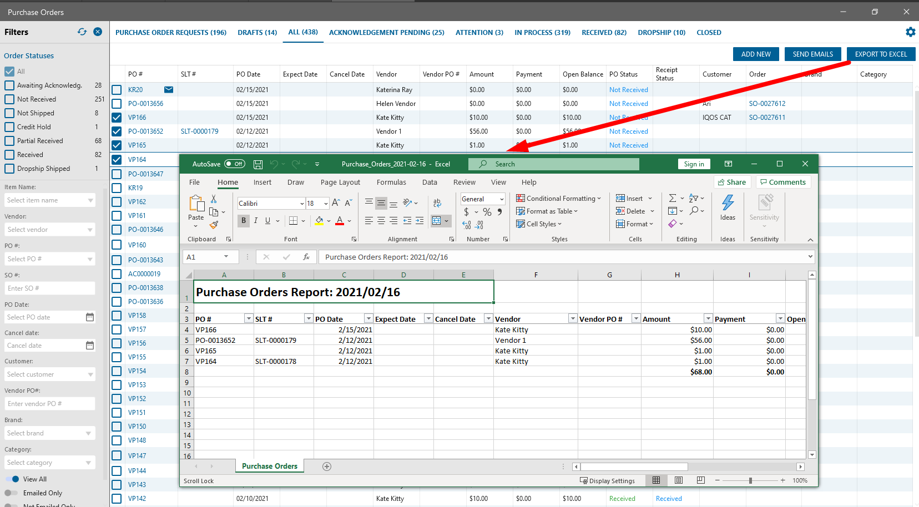Open the SO-0027612 order link

point(767,104)
